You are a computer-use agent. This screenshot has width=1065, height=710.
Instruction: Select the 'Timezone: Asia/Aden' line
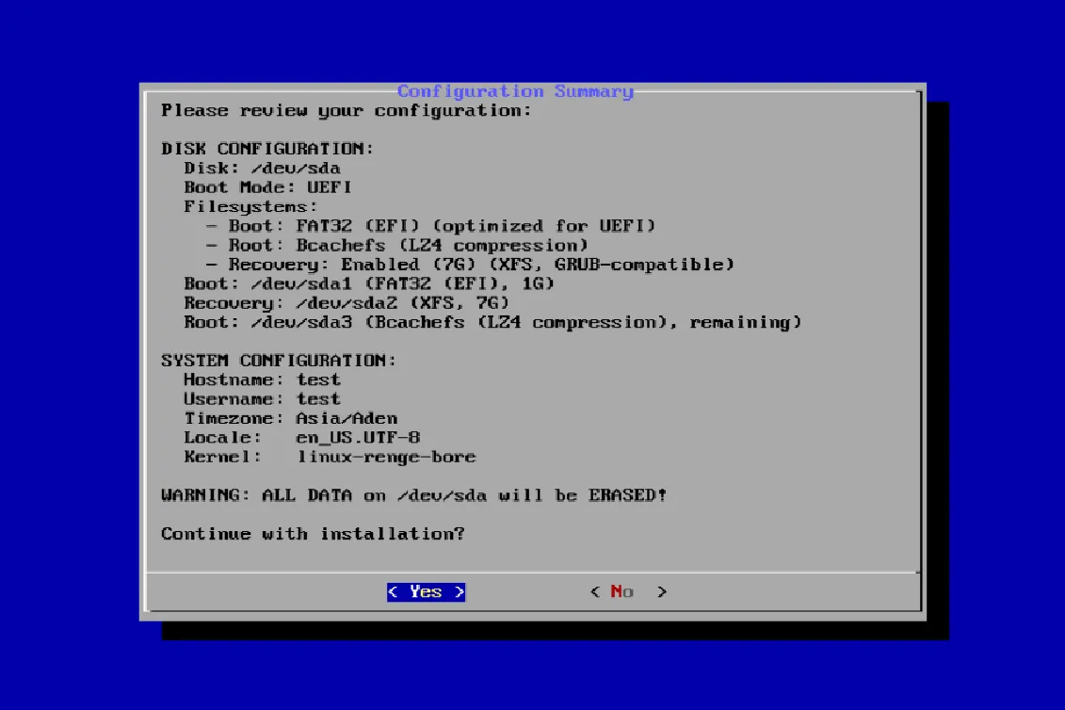pos(290,419)
